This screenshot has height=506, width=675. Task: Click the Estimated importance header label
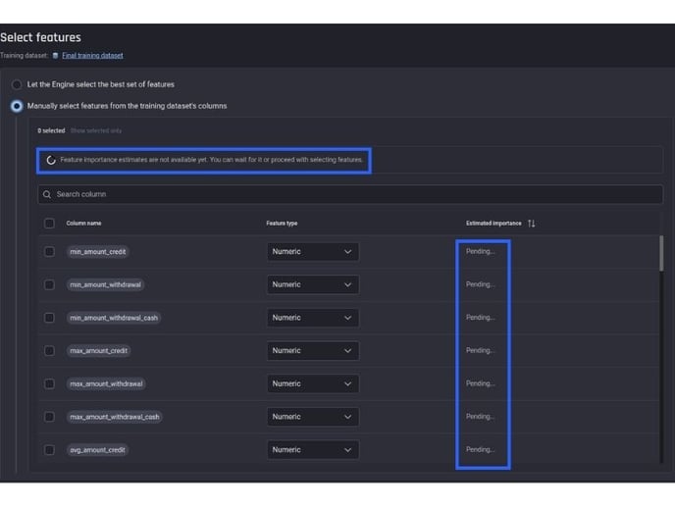493,224
